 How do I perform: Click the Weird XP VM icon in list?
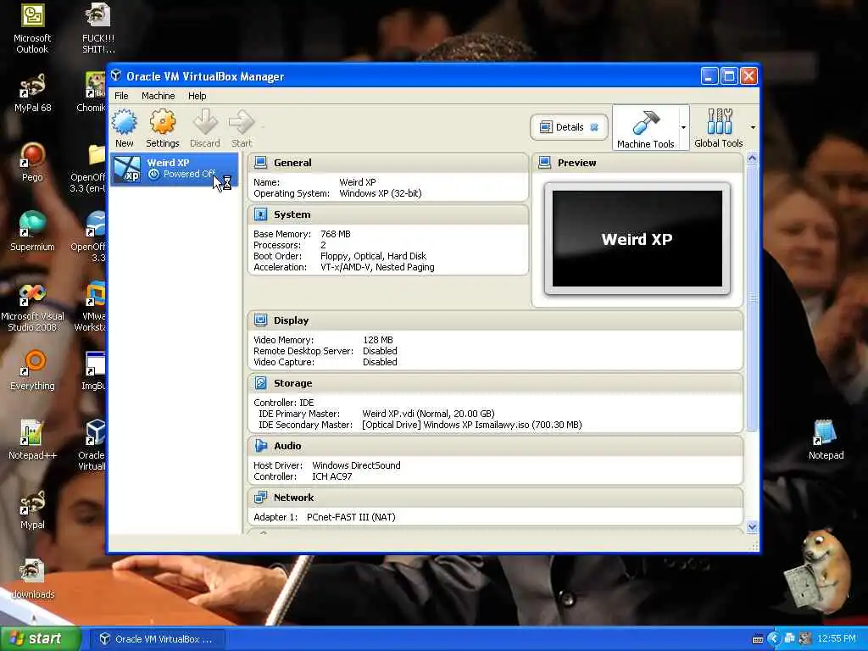pos(127,170)
